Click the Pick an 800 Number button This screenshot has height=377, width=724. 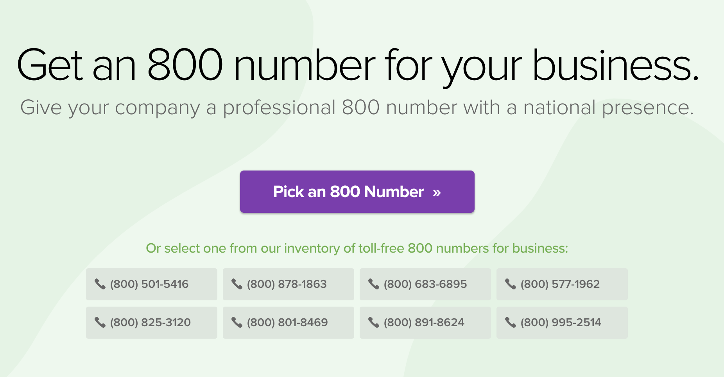pyautogui.click(x=357, y=192)
